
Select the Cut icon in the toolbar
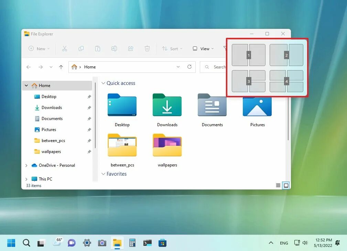(65, 48)
